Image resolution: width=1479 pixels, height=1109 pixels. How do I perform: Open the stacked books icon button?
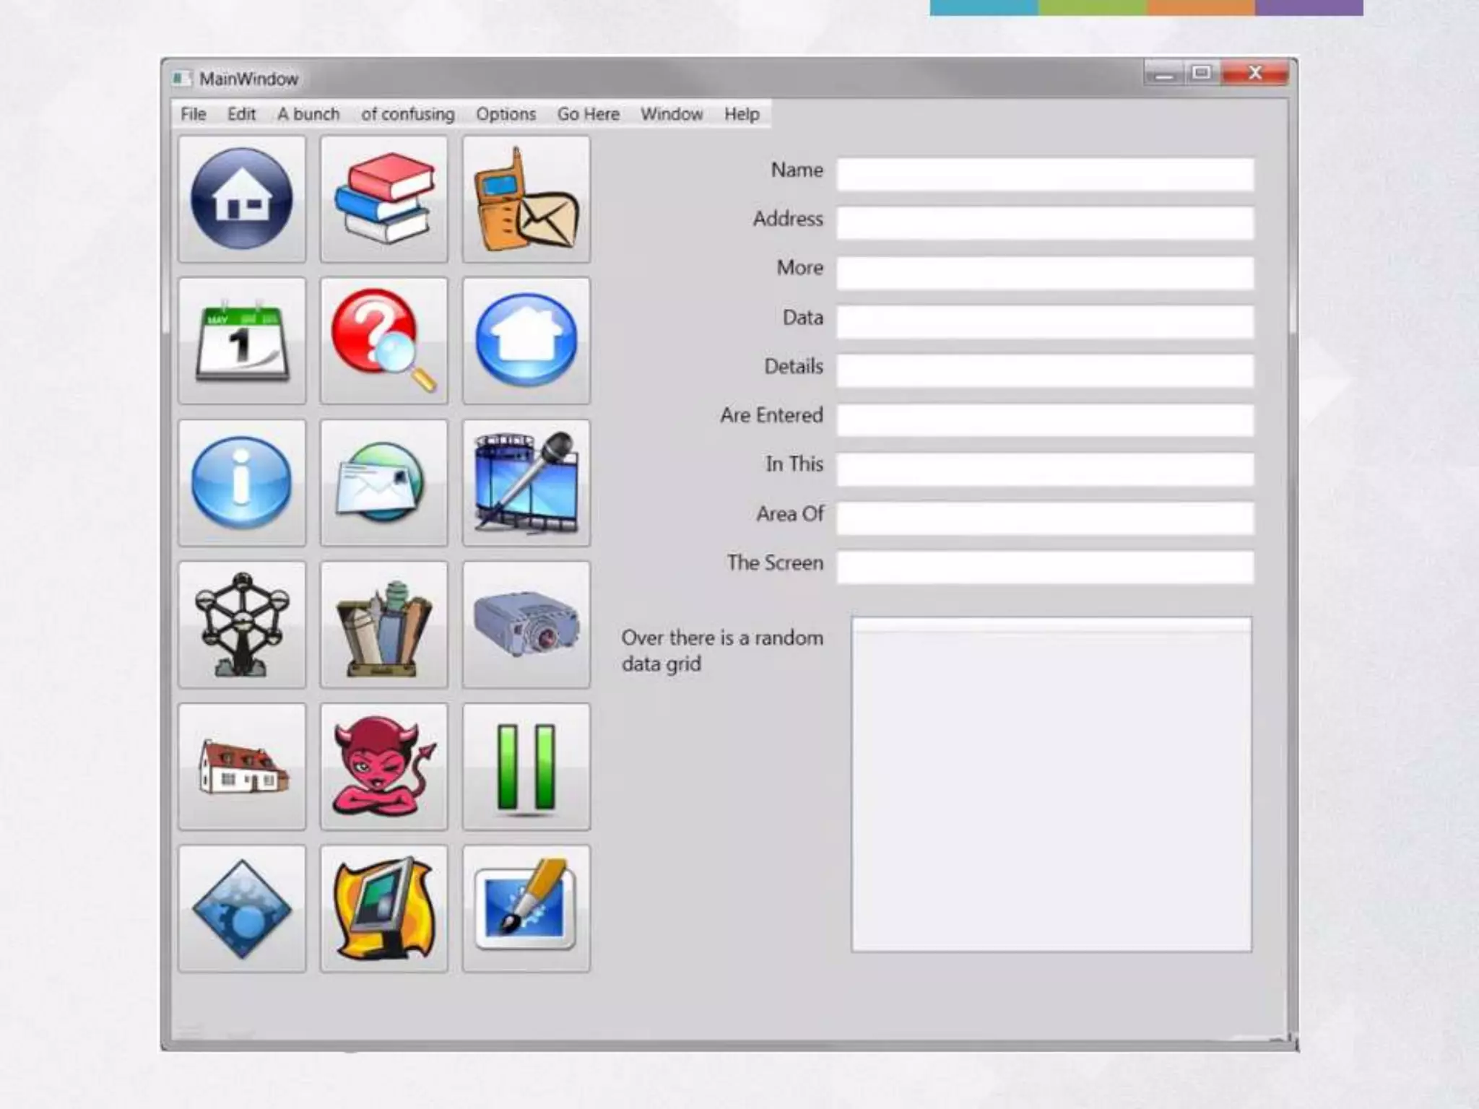[383, 199]
